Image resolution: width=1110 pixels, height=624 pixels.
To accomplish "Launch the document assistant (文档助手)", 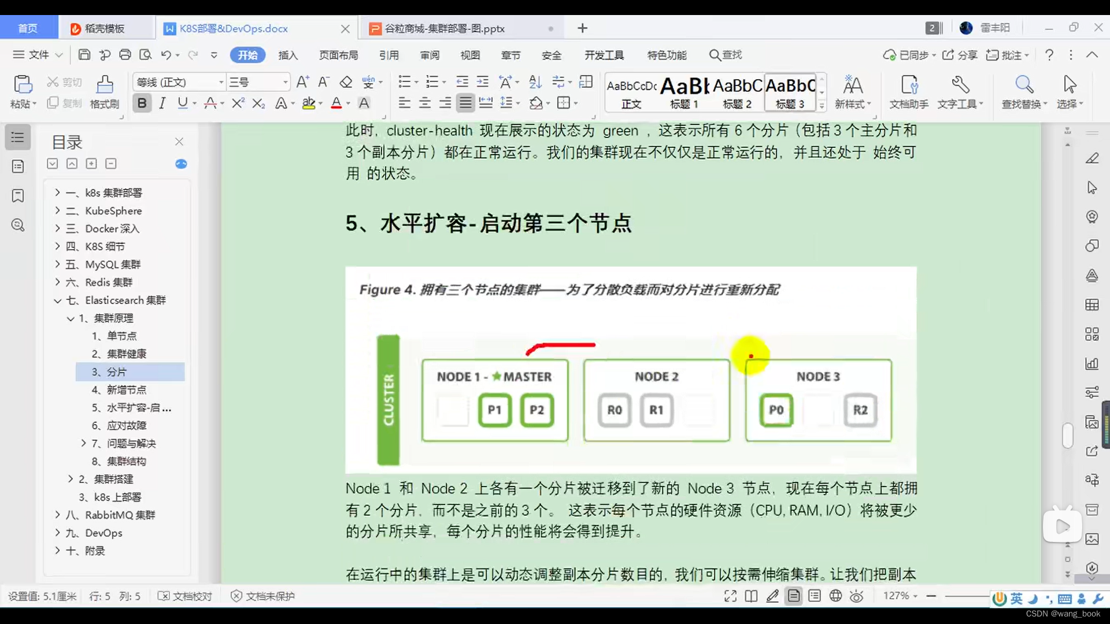I will coord(909,92).
